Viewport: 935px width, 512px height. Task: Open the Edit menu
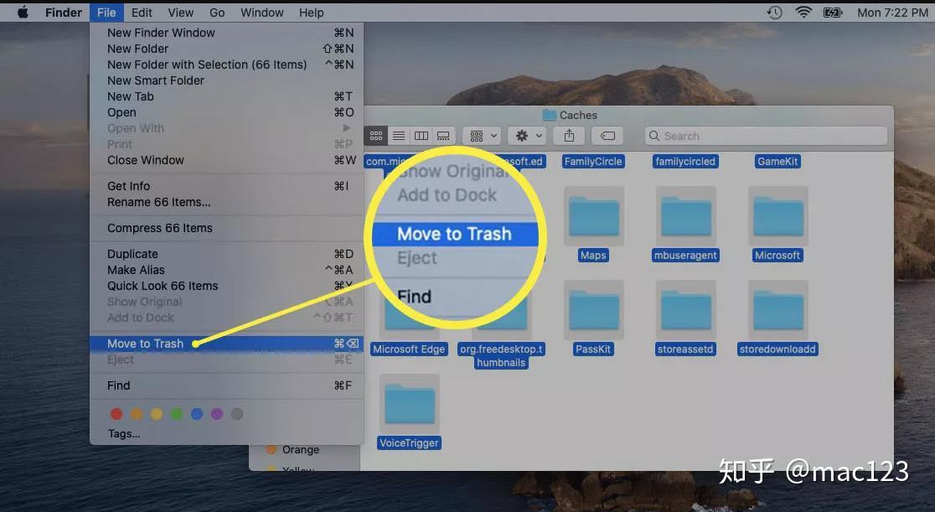coord(142,13)
